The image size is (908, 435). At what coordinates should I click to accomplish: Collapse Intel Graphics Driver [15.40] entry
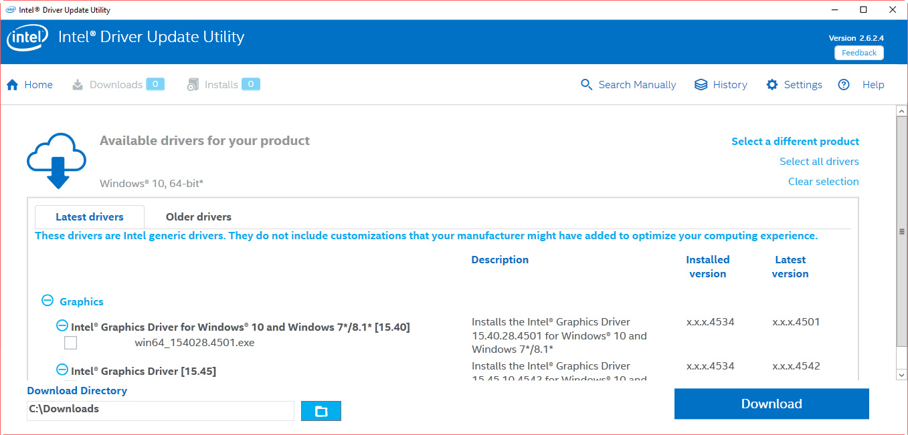tap(62, 325)
